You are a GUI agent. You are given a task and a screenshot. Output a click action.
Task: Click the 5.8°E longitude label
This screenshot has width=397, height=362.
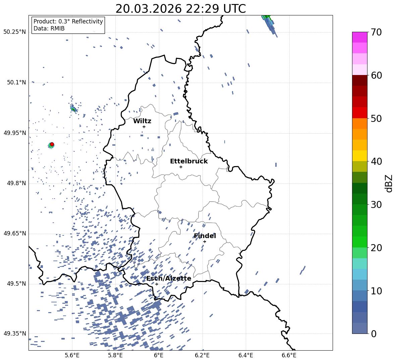pyautogui.click(x=115, y=355)
